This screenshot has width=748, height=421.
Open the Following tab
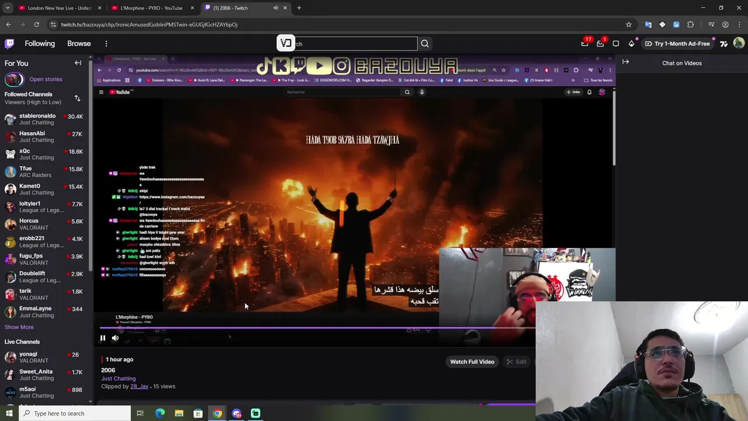coord(40,44)
